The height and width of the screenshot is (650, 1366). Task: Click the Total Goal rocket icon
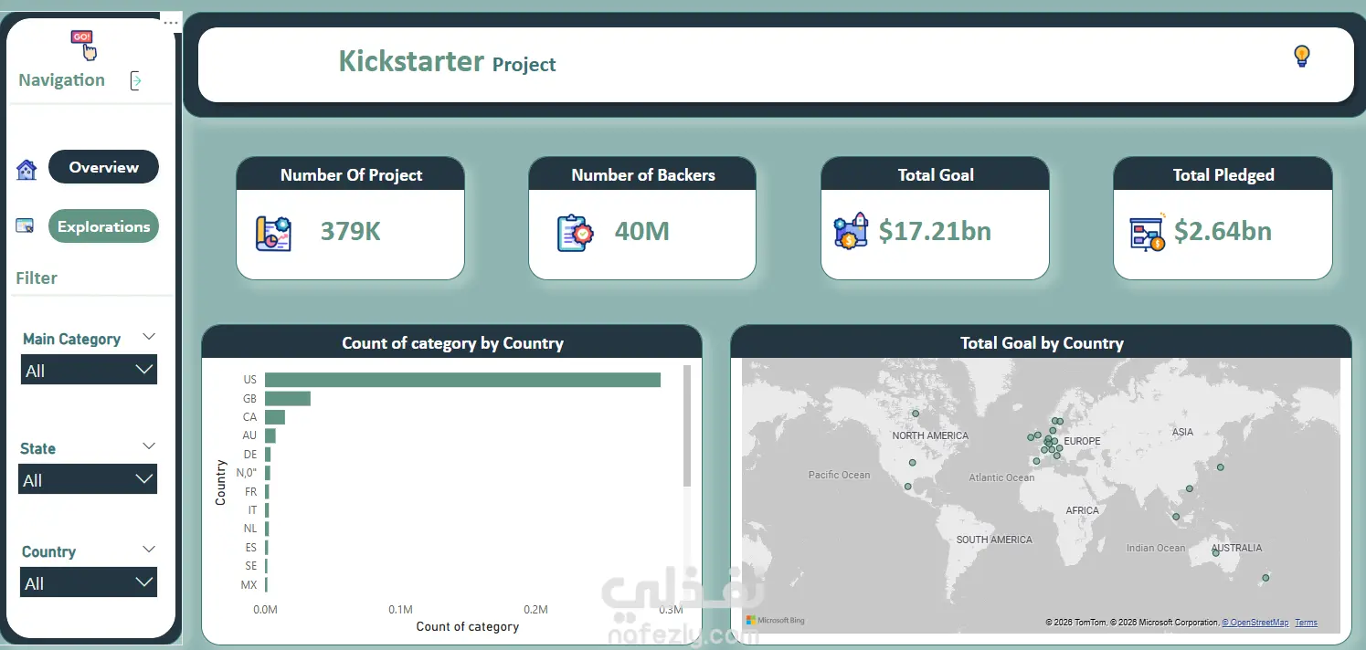pos(852,232)
